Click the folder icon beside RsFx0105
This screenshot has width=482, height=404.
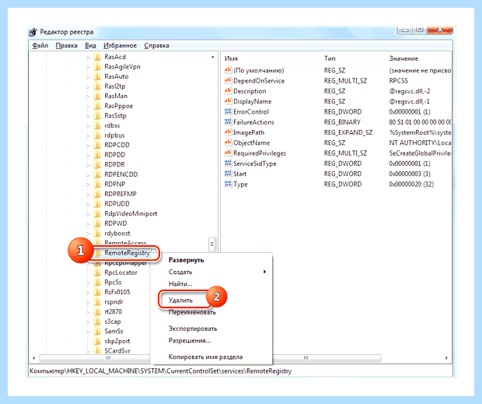coord(97,292)
